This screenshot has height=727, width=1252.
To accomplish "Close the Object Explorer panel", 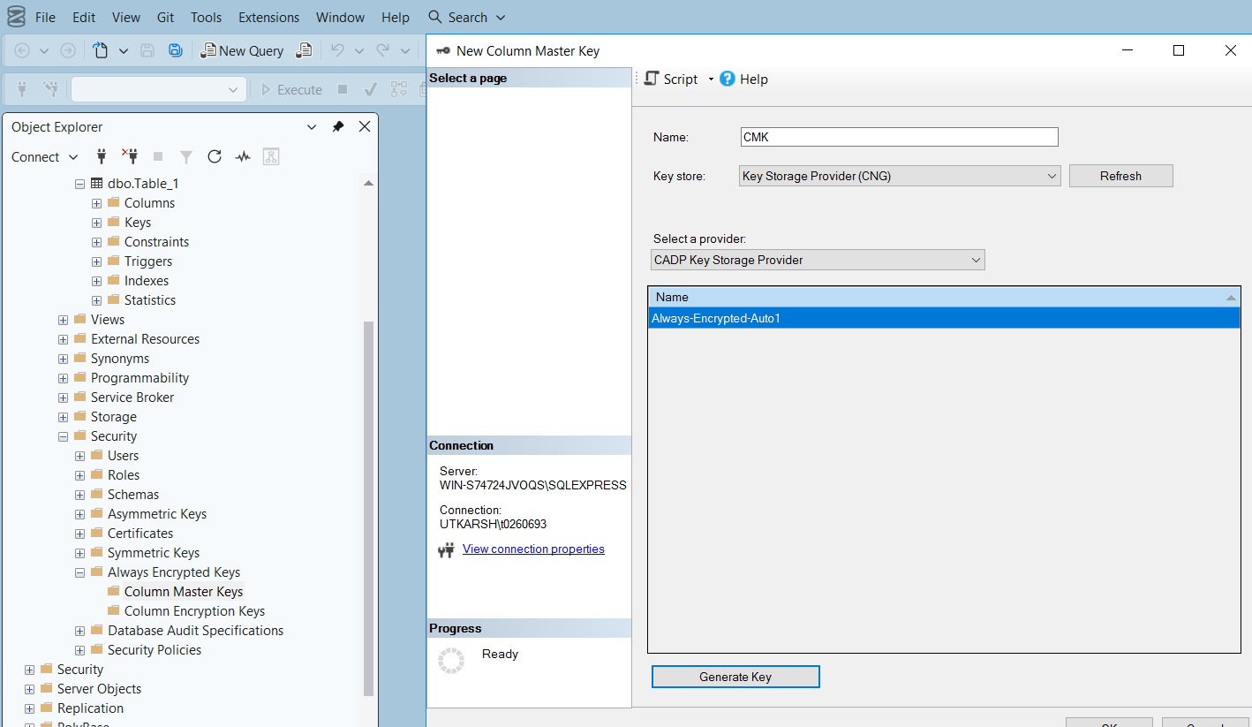I will coord(365,127).
